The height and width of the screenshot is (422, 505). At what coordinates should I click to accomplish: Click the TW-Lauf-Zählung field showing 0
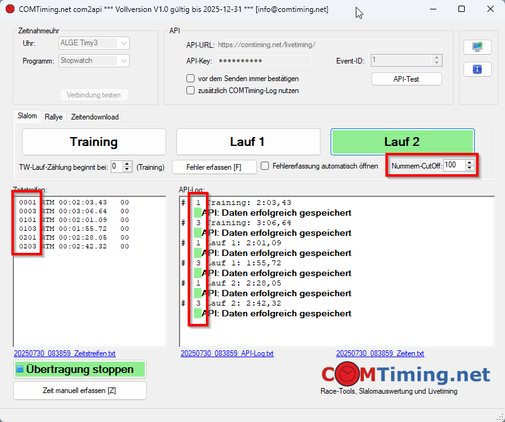click(x=117, y=167)
